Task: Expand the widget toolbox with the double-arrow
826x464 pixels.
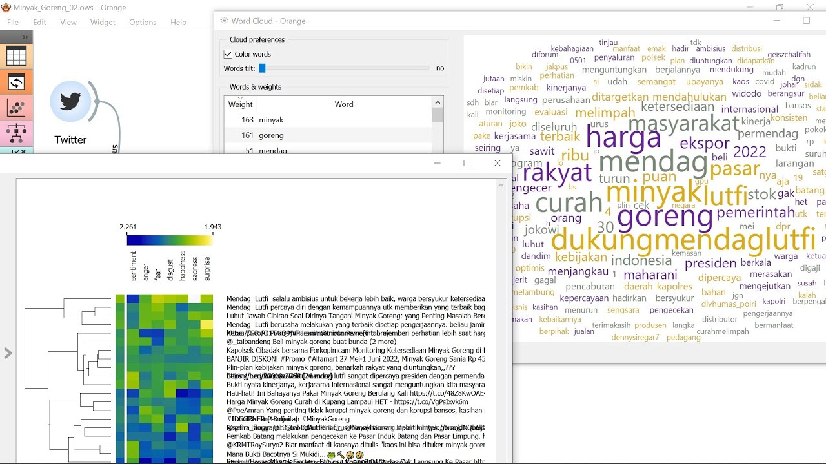Action: 25,37
